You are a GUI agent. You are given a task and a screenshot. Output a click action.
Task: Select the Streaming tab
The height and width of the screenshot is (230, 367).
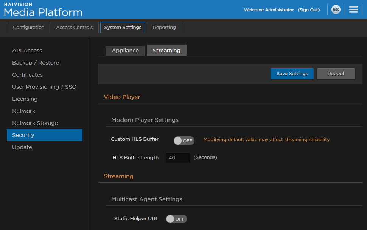click(166, 50)
